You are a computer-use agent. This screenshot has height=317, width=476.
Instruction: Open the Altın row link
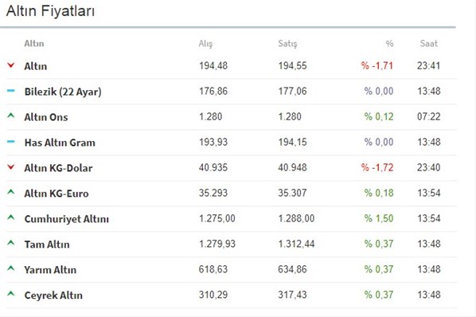click(36, 66)
